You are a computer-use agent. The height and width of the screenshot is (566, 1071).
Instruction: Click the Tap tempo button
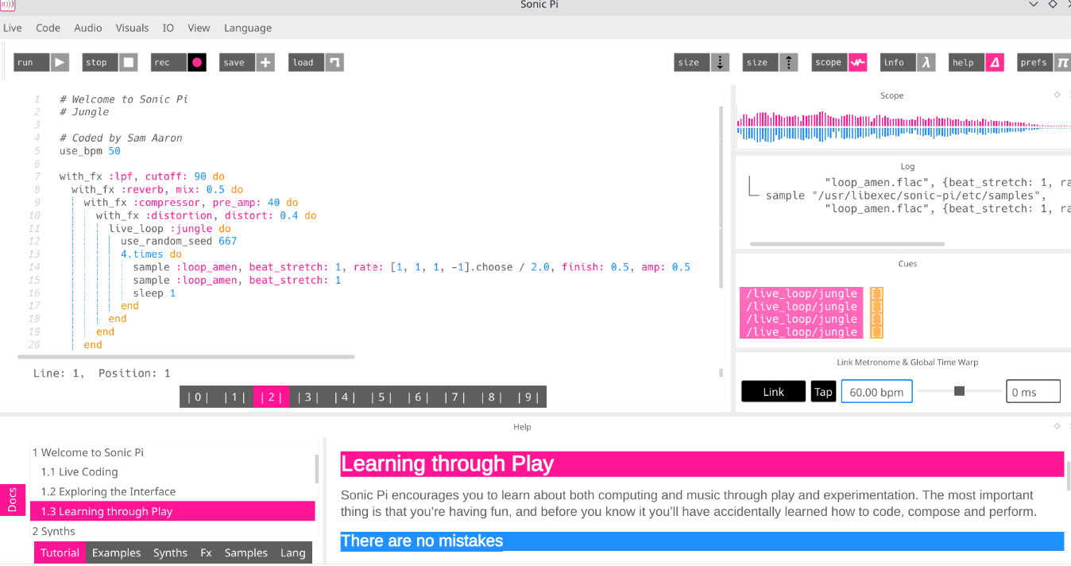point(823,392)
